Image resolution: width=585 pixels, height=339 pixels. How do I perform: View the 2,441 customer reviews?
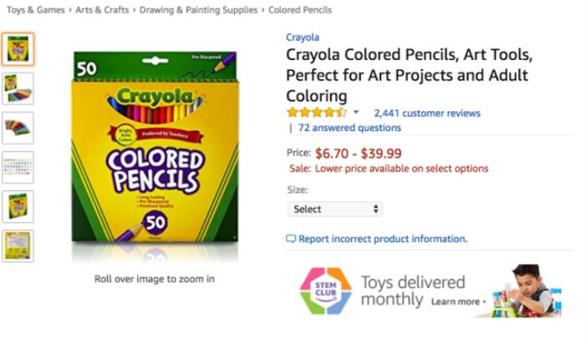(427, 113)
